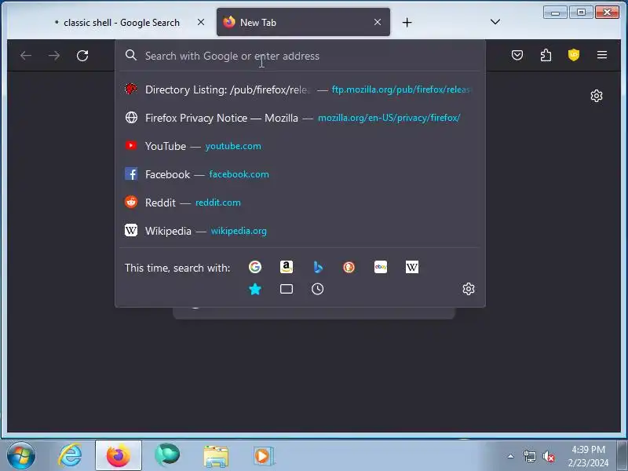Expand the list all tabs chevron
The height and width of the screenshot is (471, 628).
pyautogui.click(x=495, y=22)
